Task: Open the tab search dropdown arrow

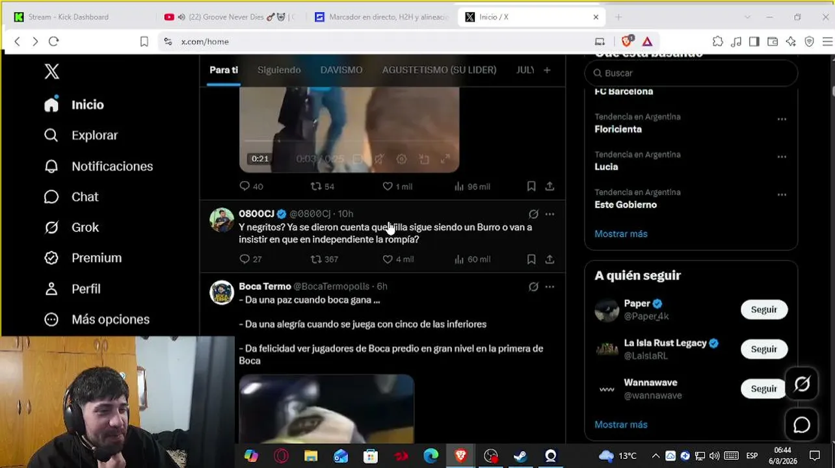Action: point(747,17)
